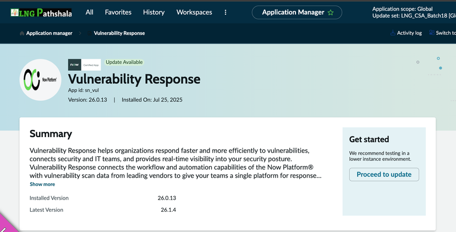
Task: Expand summary with Show more
Action: [42, 184]
